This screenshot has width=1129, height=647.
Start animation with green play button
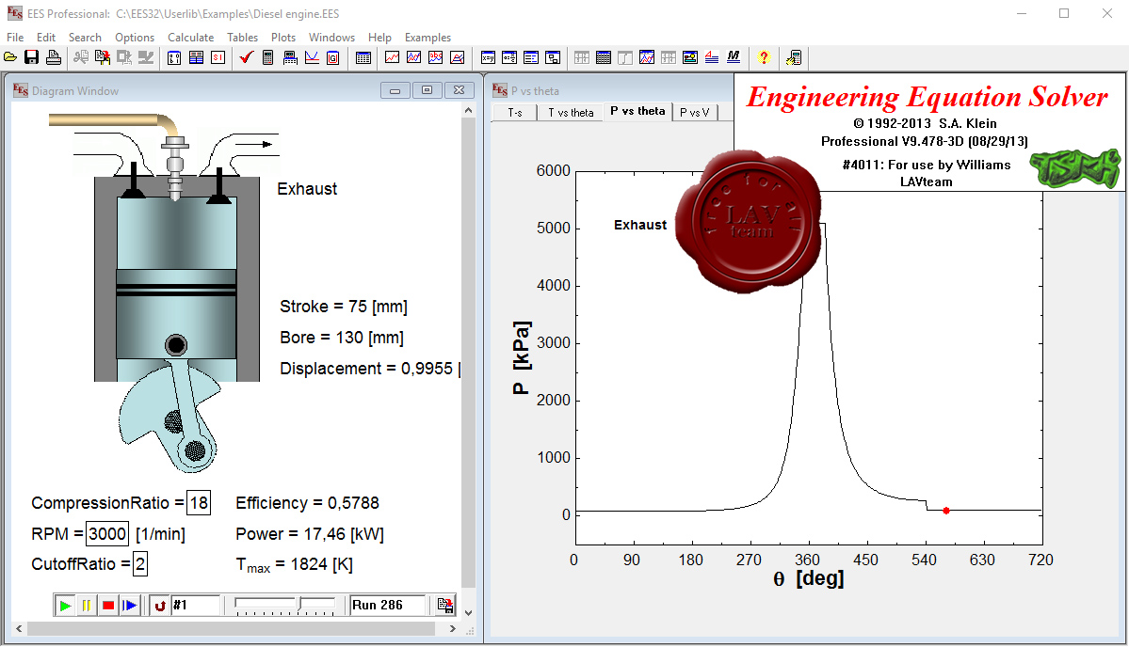pyautogui.click(x=65, y=606)
